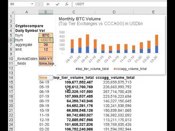
Task: Click the formula bar text USDT
Action: point(80,4)
